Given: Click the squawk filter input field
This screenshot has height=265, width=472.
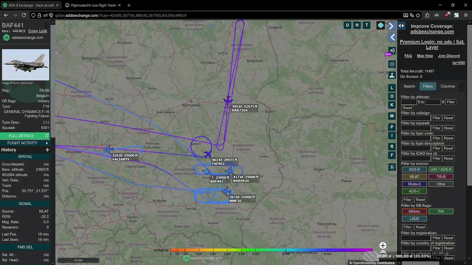Looking at the screenshot, I should coord(416,128).
